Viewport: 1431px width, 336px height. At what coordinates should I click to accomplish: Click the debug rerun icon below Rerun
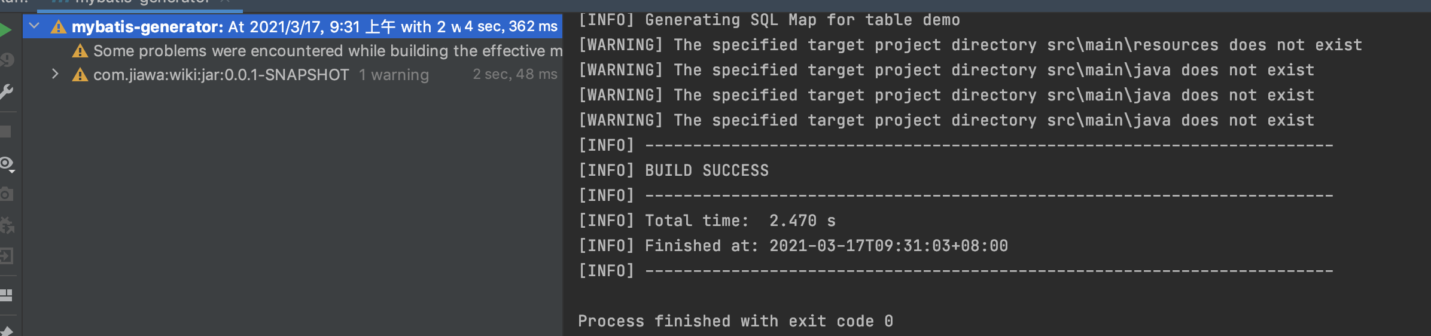pos(6,60)
